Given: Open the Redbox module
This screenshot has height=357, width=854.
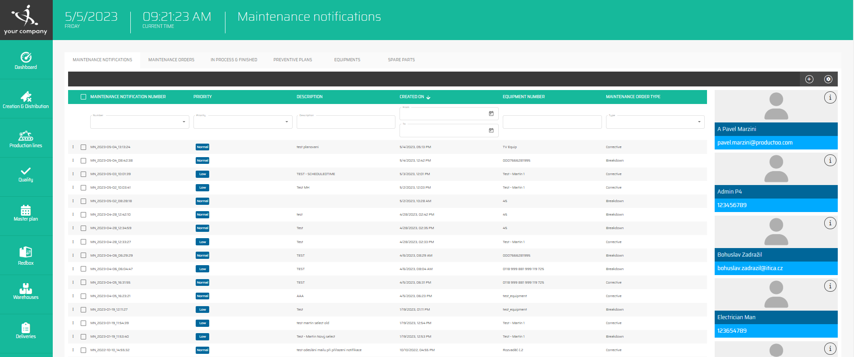Looking at the screenshot, I should pyautogui.click(x=26, y=256).
